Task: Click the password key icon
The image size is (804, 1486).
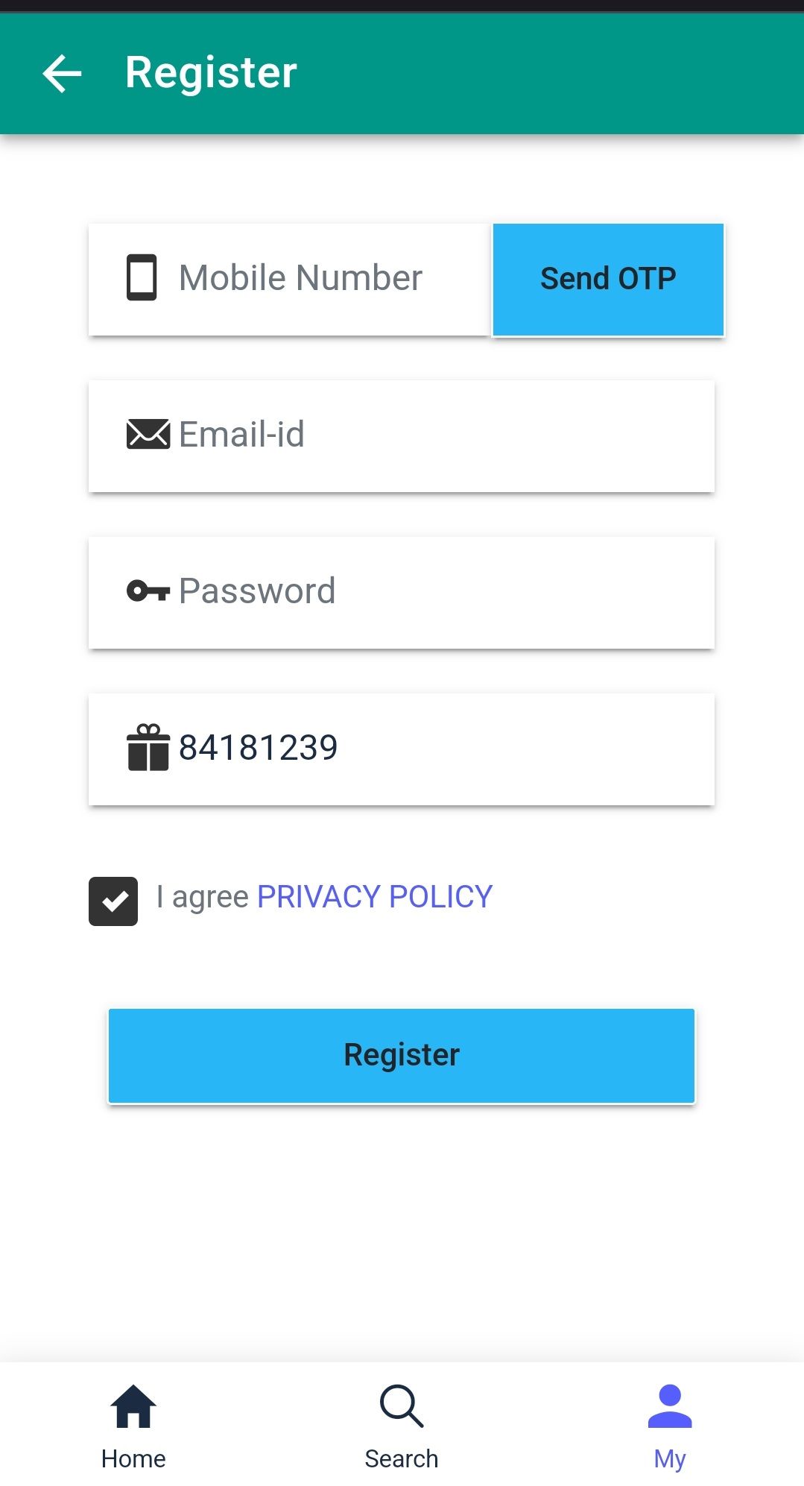Action: click(148, 591)
